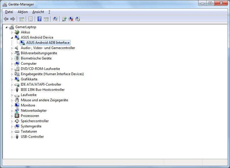Screen dimensions: 230x168
Task: Close the Geräte-Manager window
Action: (x=221, y=3)
